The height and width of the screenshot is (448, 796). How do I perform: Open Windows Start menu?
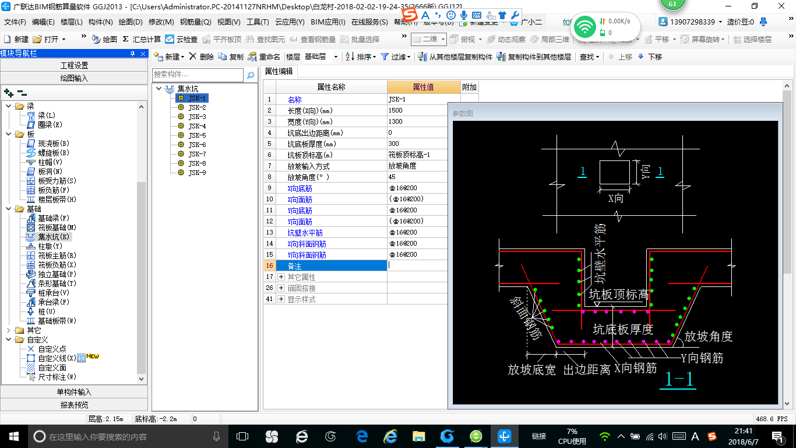[13, 436]
